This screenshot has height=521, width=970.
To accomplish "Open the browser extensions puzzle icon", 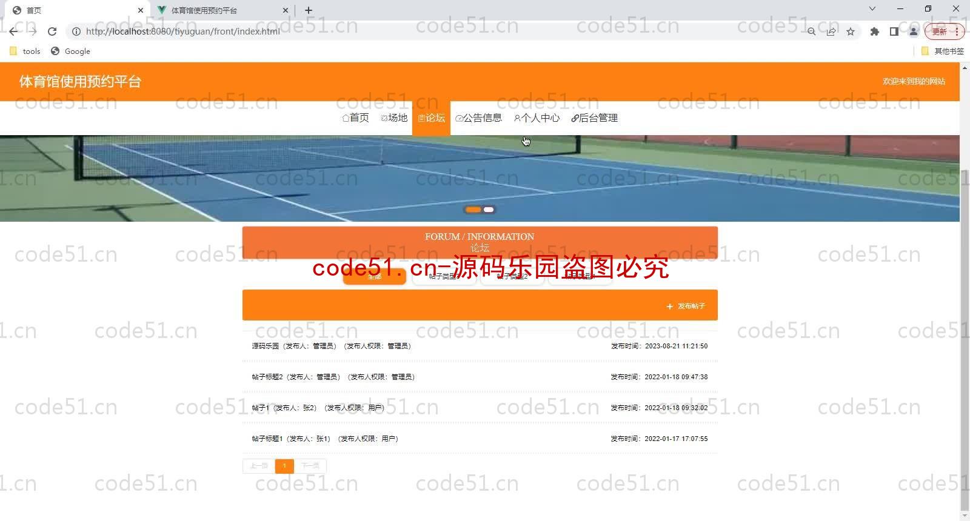I will point(874,32).
